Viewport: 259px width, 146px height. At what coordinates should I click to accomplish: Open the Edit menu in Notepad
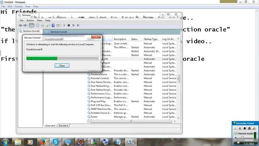click(x=10, y=6)
